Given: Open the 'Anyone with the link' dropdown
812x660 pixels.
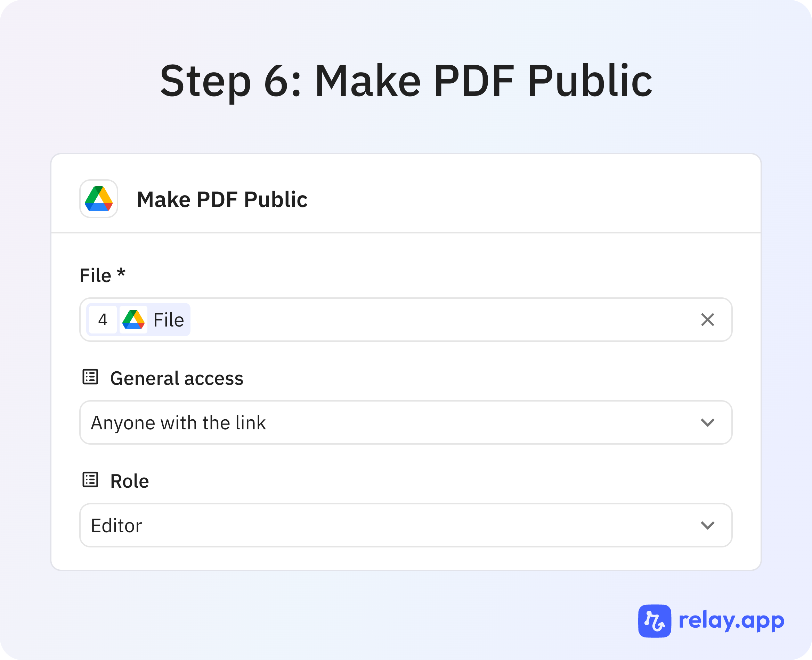Looking at the screenshot, I should [406, 422].
